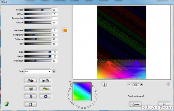
Task: Click the dice randomize button
Action: tap(31, 89)
